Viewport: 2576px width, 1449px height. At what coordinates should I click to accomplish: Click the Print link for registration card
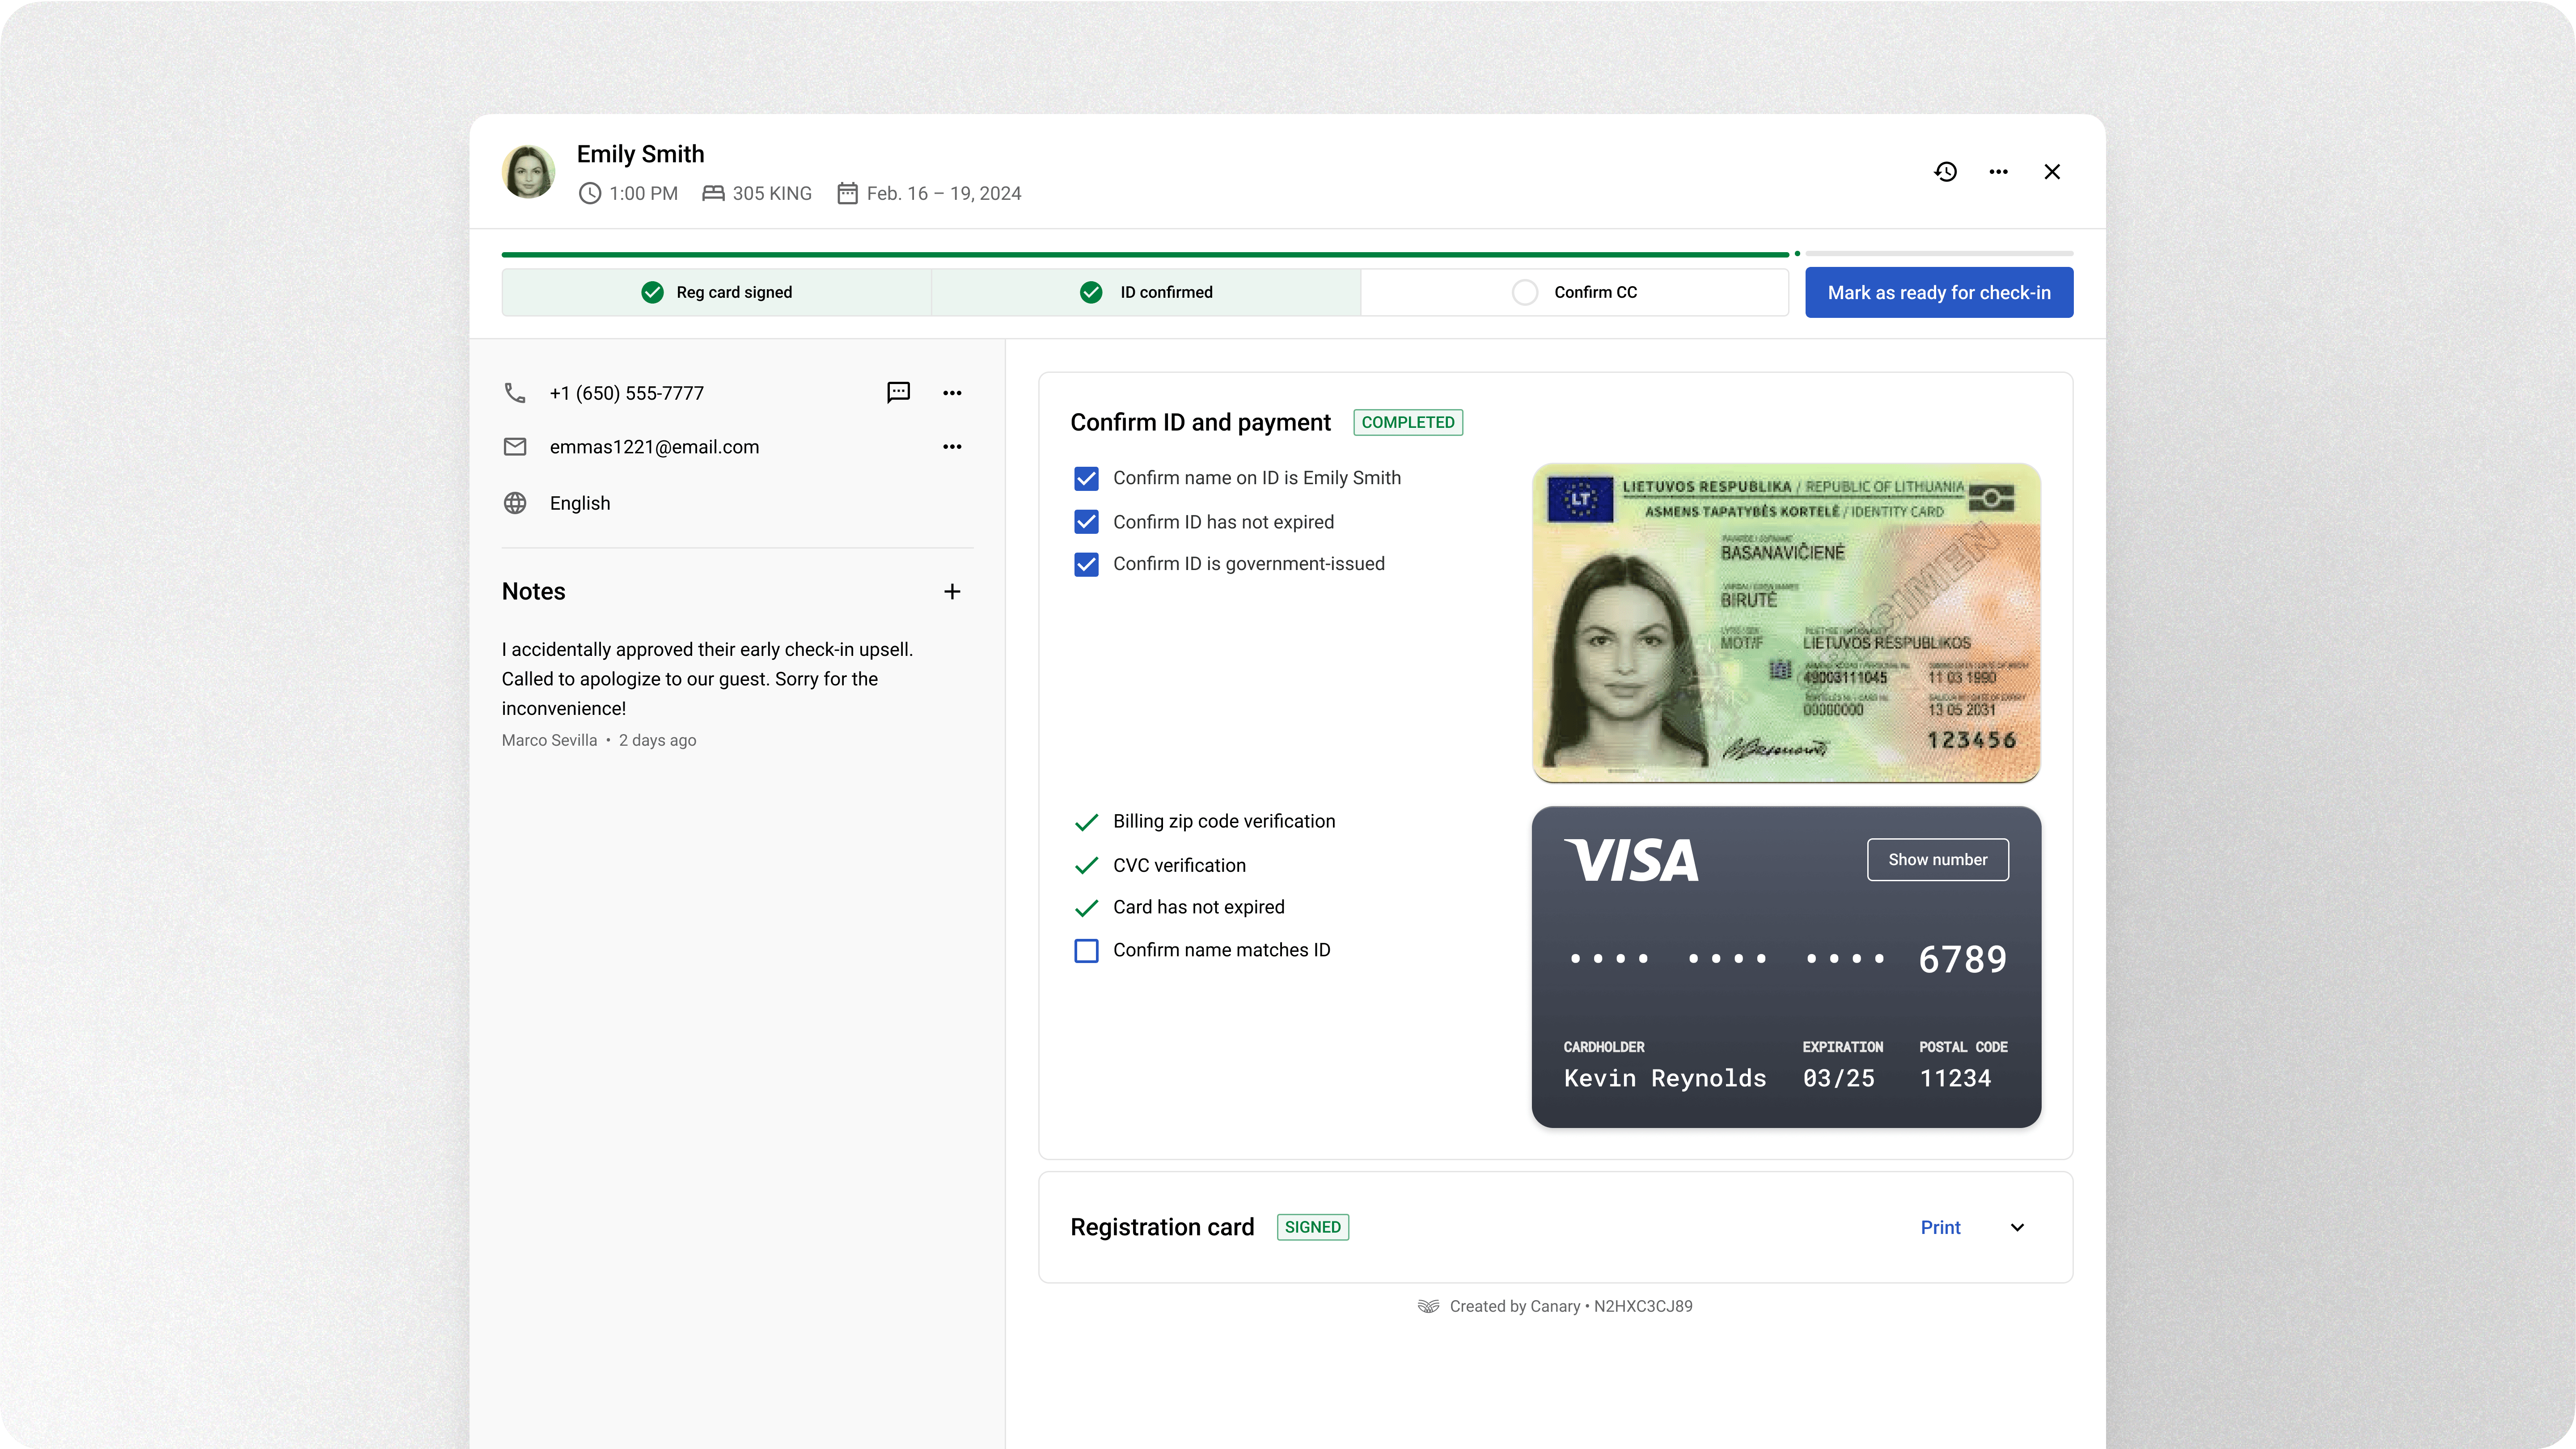1940,1227
